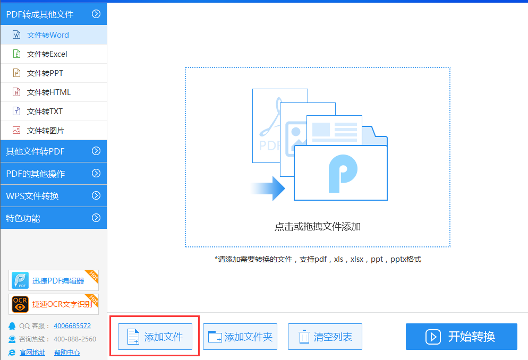528x360 pixels.
Task: Click the OCR eye app icon
Action: (x=20, y=304)
